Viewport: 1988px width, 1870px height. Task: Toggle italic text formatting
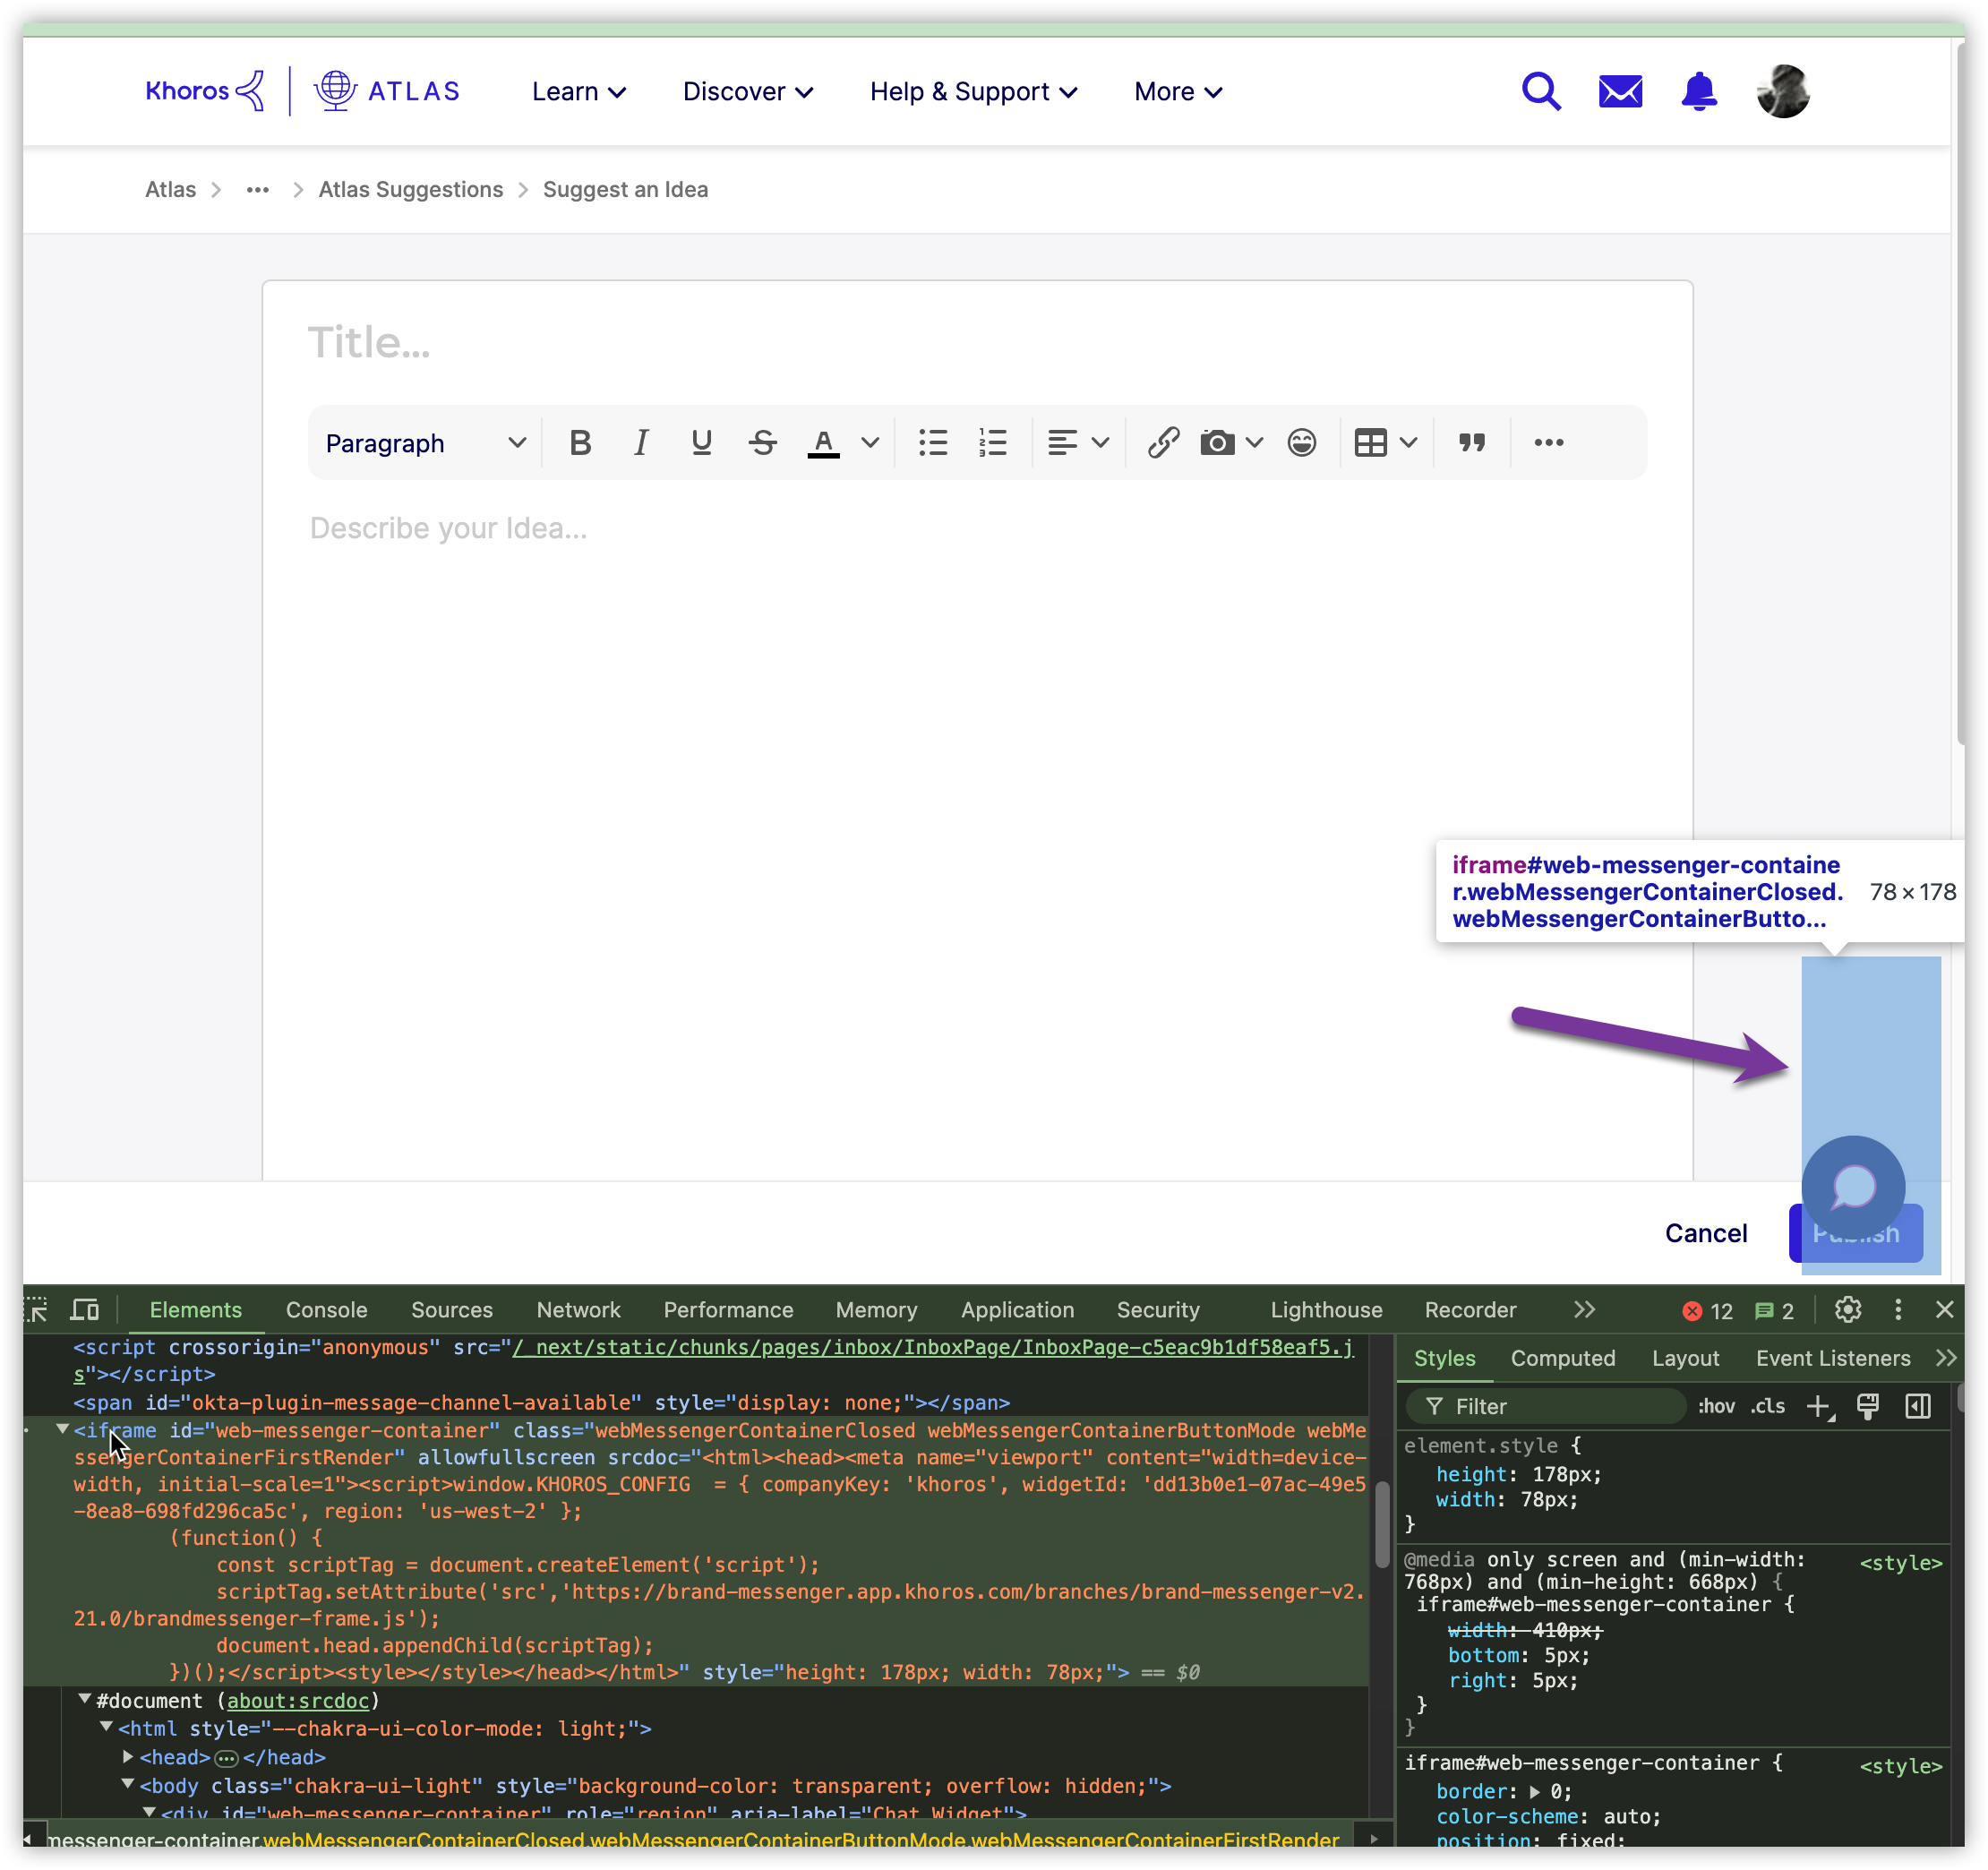click(x=641, y=443)
